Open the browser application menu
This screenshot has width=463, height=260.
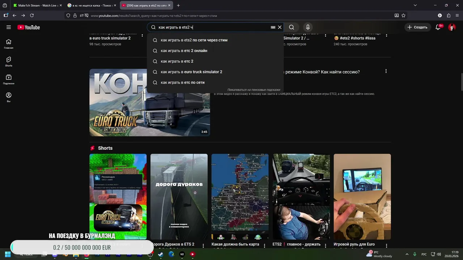point(457,16)
